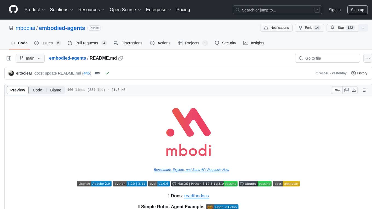Go to the Pricing page
The height and width of the screenshot is (209, 372).
(183, 10)
